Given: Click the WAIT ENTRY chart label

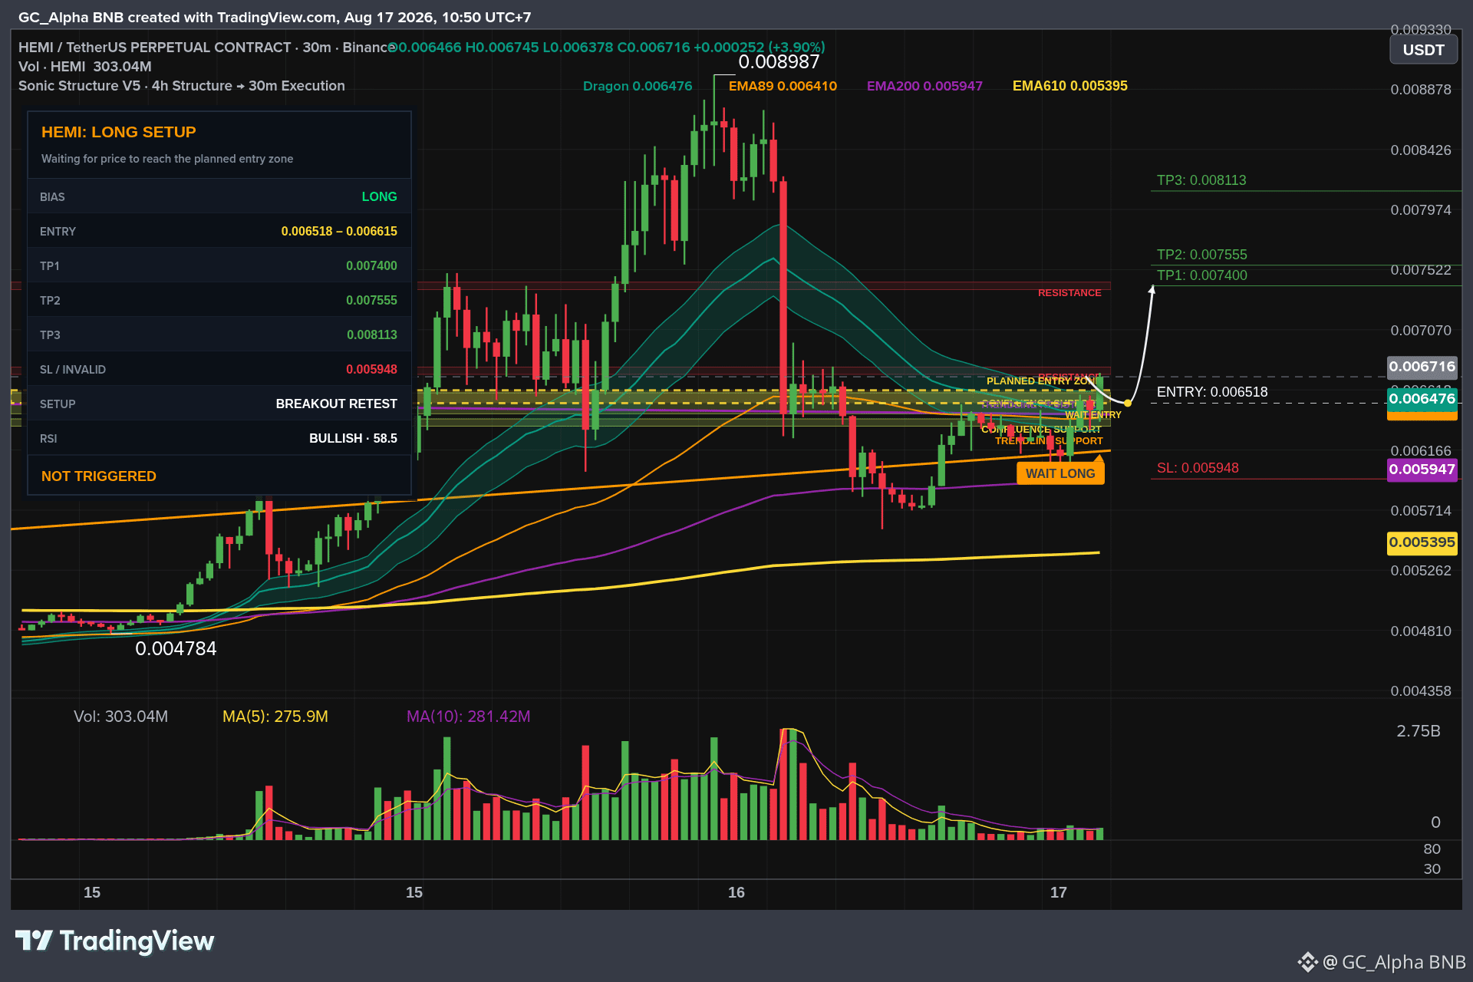Looking at the screenshot, I should [1093, 415].
